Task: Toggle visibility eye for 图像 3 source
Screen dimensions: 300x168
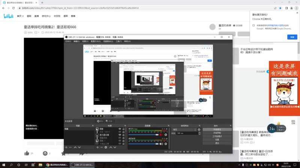Action: tap(120, 141)
